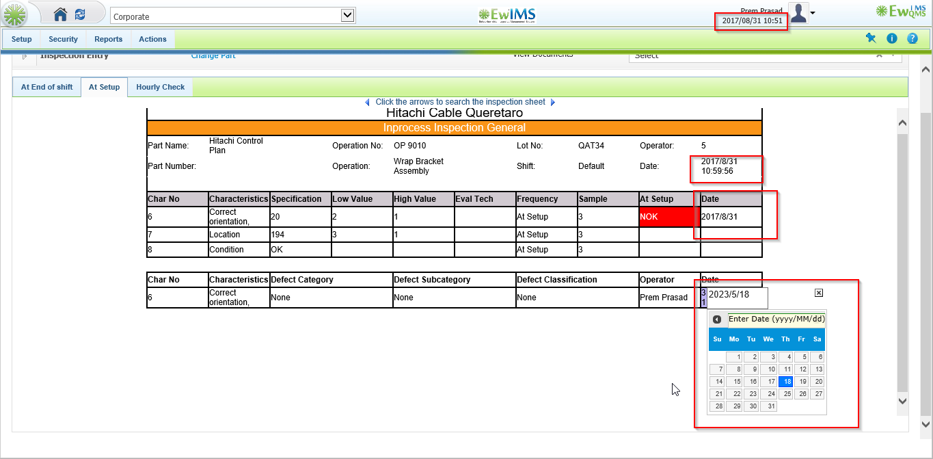Click the inner panel scroll up arrow
The width and height of the screenshot is (933, 459).
pos(902,123)
